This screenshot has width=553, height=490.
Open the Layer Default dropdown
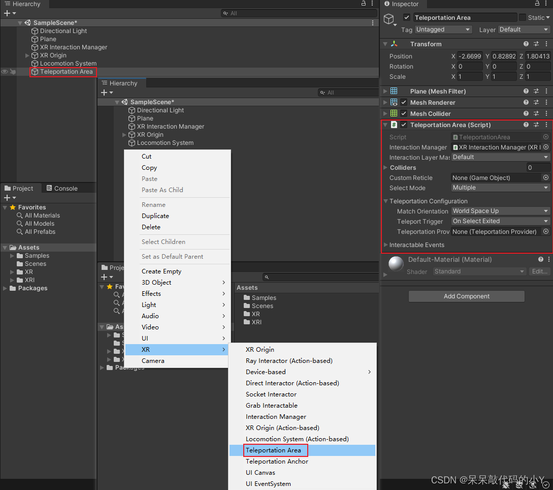tap(524, 30)
